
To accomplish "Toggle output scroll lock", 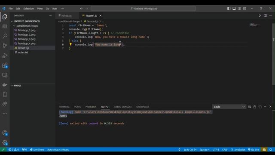I will click(255, 107).
